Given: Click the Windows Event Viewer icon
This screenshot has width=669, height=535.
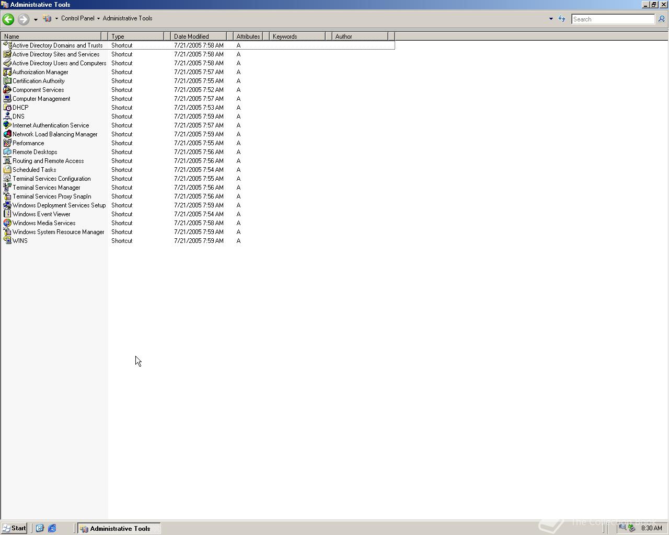Looking at the screenshot, I should 7,214.
